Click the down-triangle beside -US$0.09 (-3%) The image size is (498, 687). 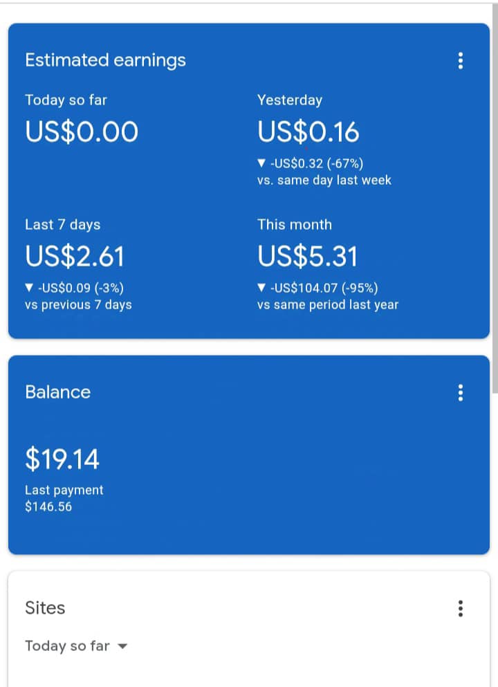click(28, 288)
